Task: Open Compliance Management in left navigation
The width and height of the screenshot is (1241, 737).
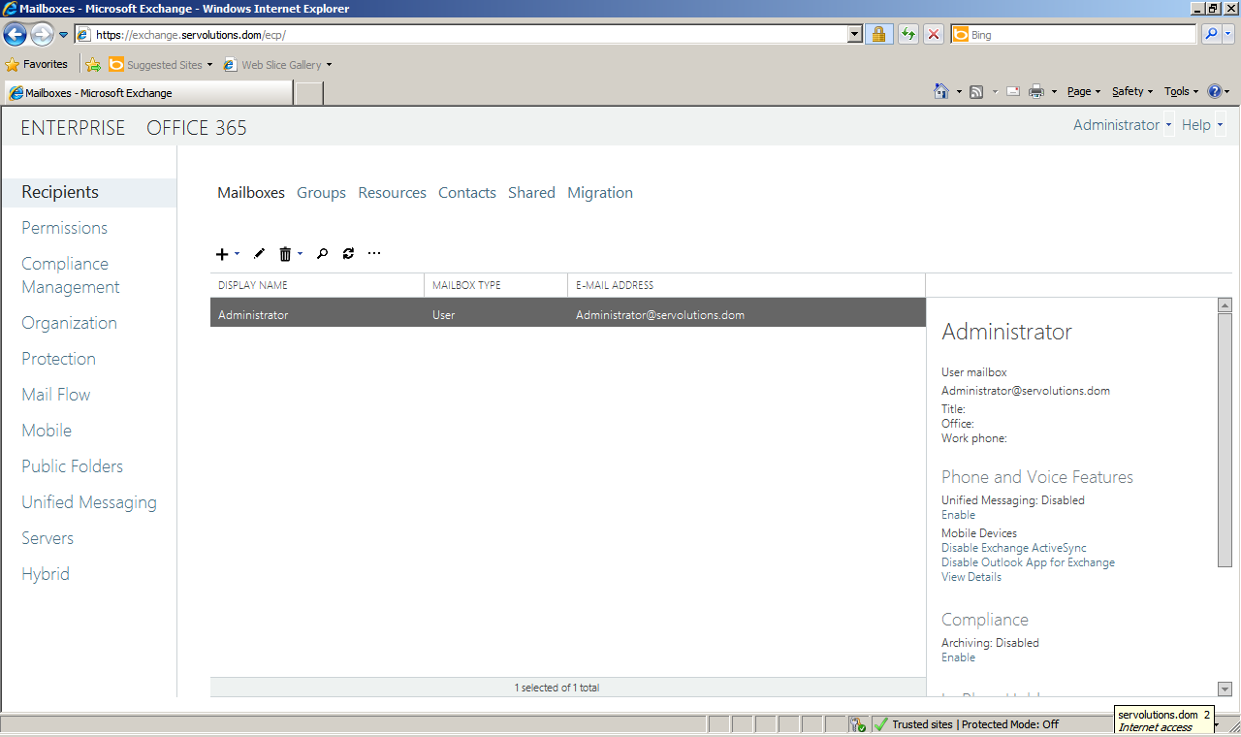Action: (71, 275)
